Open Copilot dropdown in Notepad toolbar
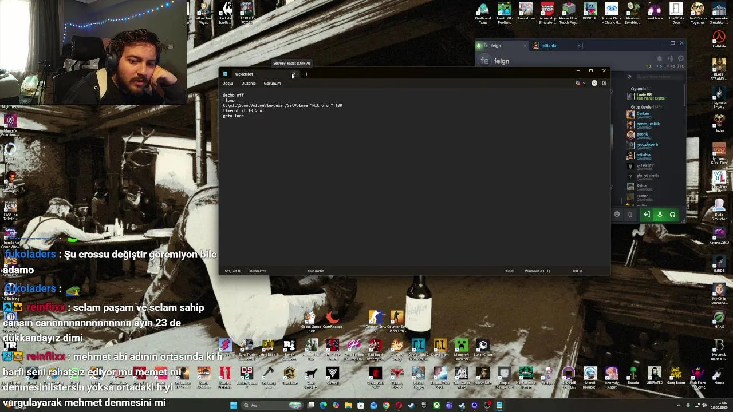The width and height of the screenshot is (733, 412). [580, 83]
